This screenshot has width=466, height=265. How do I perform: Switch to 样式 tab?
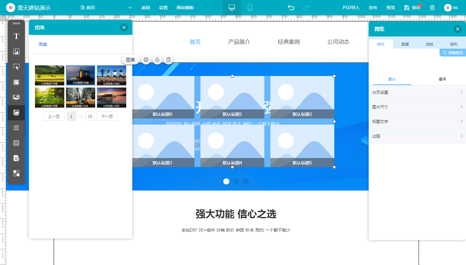click(381, 44)
